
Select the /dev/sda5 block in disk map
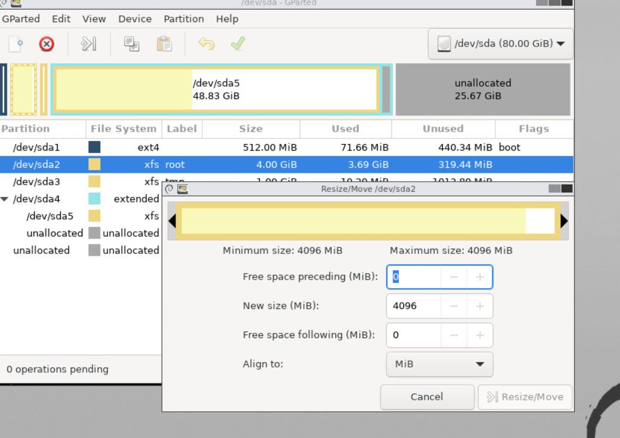(216, 90)
